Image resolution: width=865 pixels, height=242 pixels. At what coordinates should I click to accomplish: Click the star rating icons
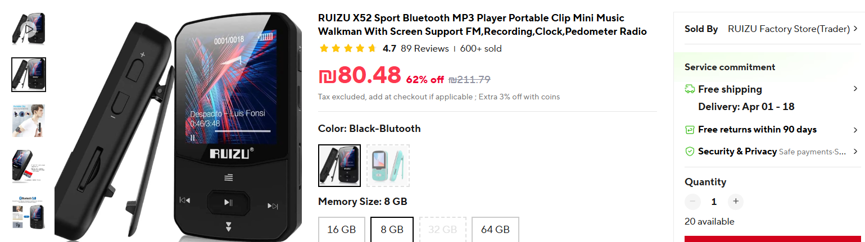coord(347,49)
